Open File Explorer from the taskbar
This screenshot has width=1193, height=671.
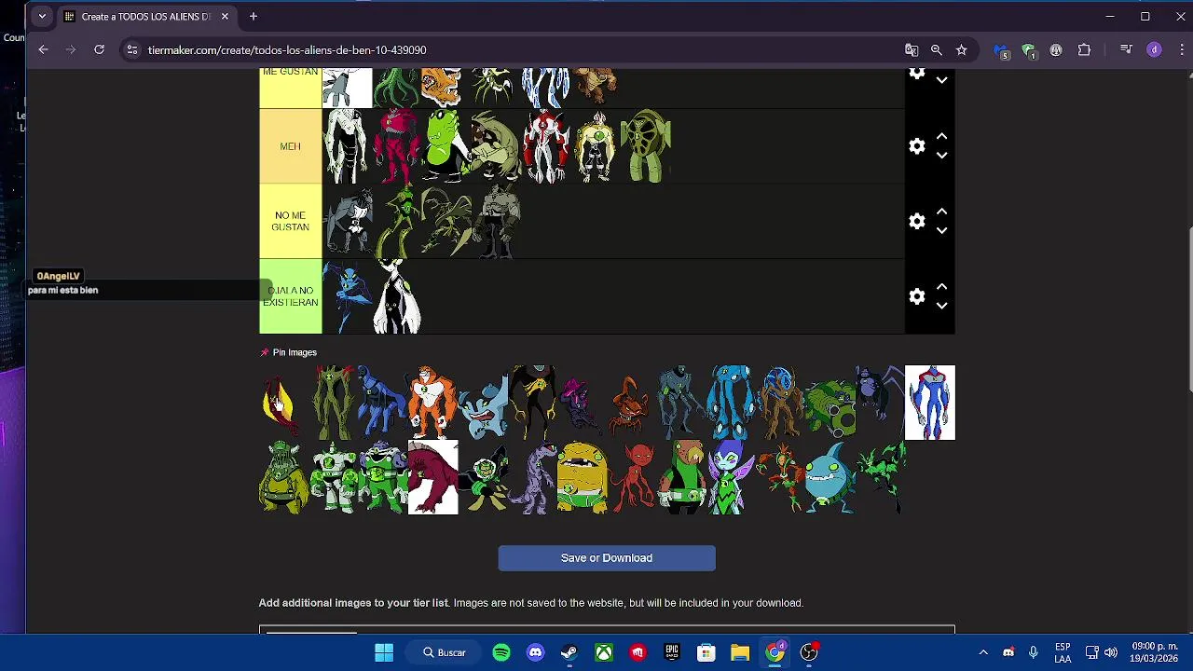(x=740, y=652)
